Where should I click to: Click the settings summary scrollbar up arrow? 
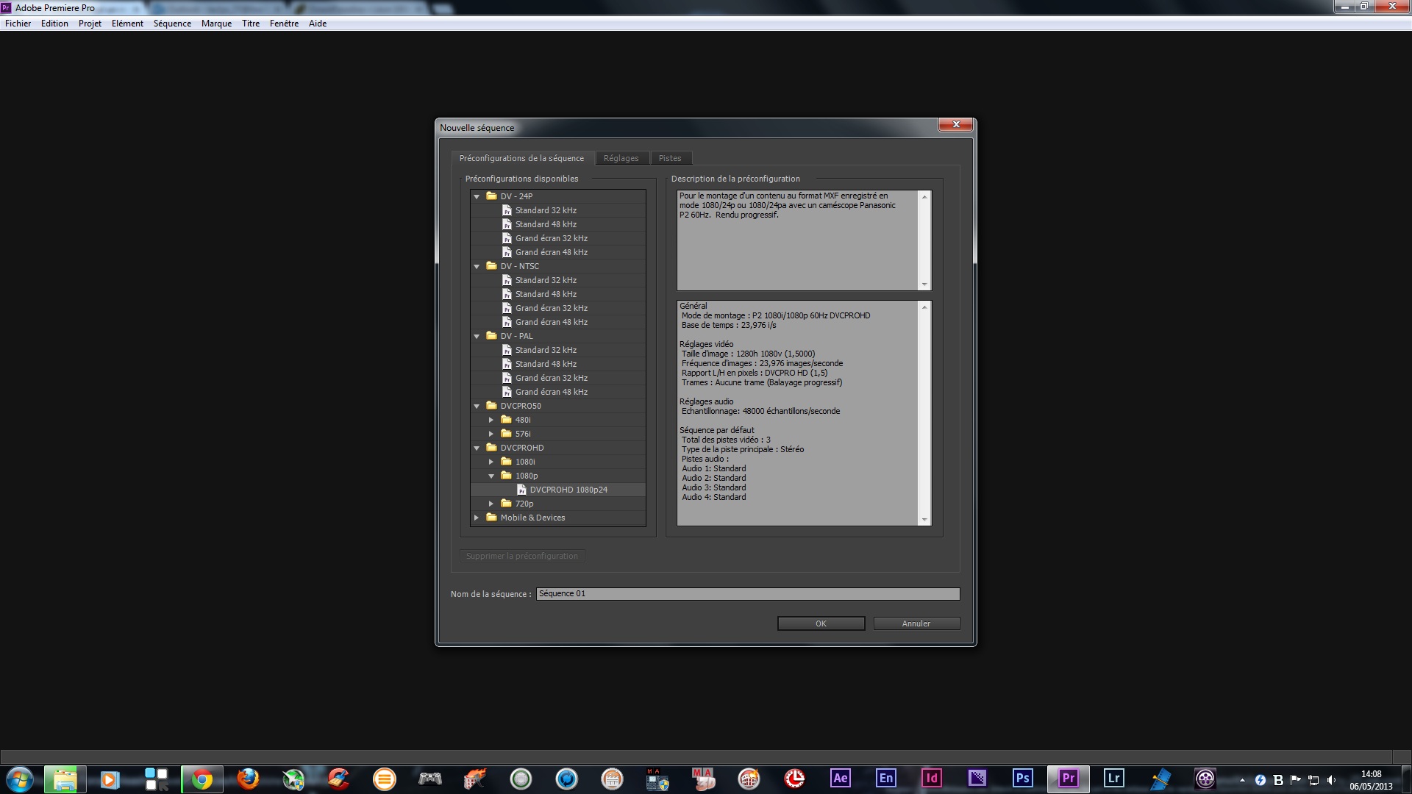924,307
